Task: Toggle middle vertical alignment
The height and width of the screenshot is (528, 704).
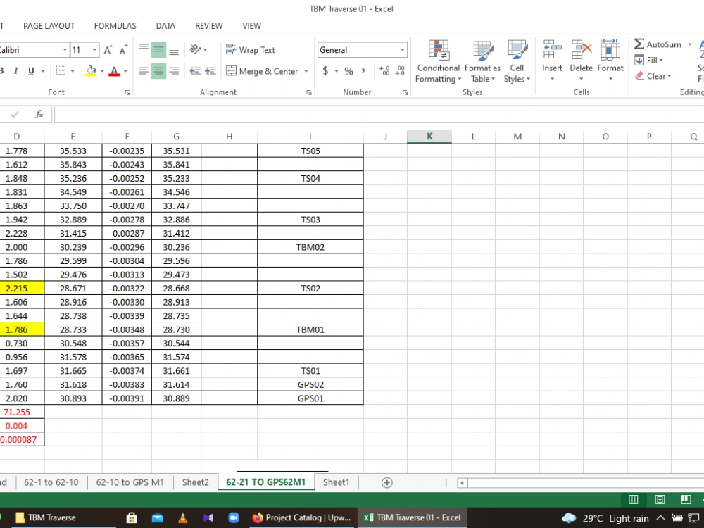Action: pos(158,49)
